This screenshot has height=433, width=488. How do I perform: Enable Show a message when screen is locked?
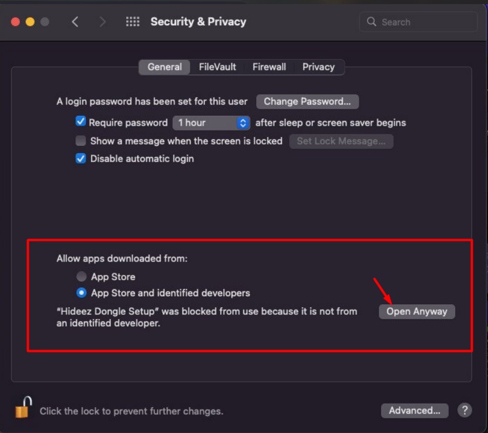point(81,140)
